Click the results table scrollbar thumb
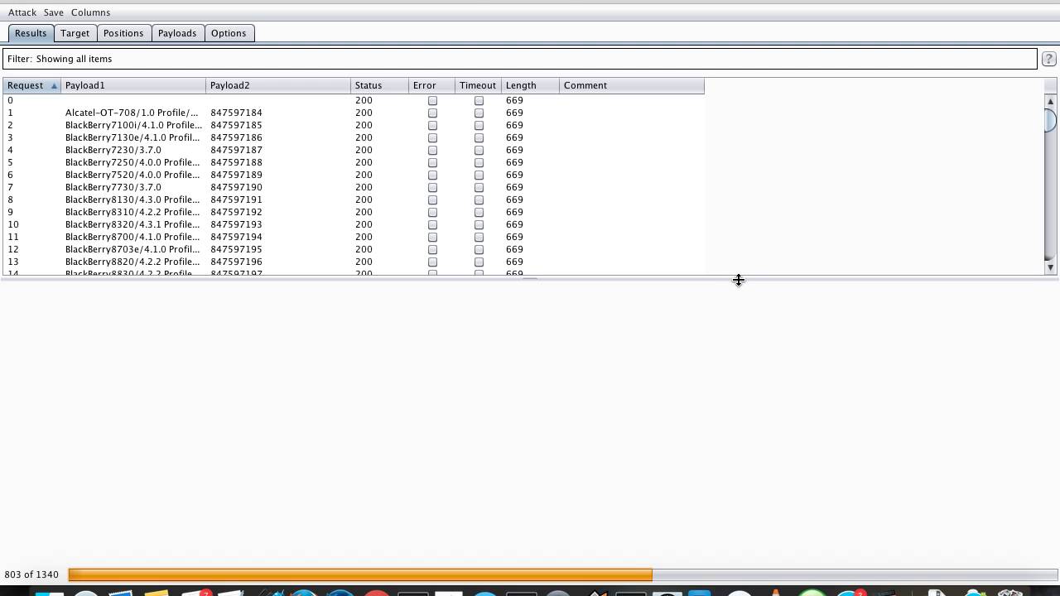The height and width of the screenshot is (596, 1060). (1050, 119)
